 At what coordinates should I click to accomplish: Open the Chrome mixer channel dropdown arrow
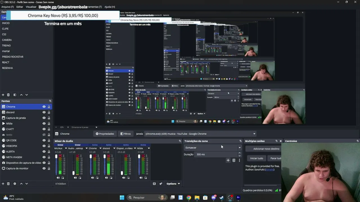100,148
